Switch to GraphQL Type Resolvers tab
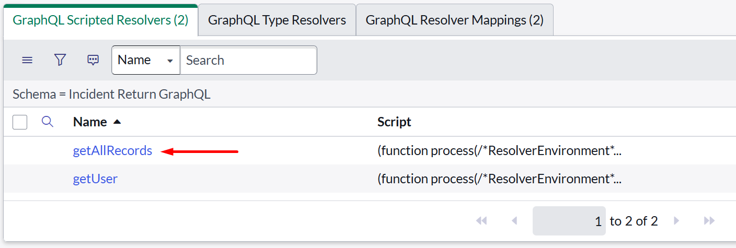 point(277,20)
